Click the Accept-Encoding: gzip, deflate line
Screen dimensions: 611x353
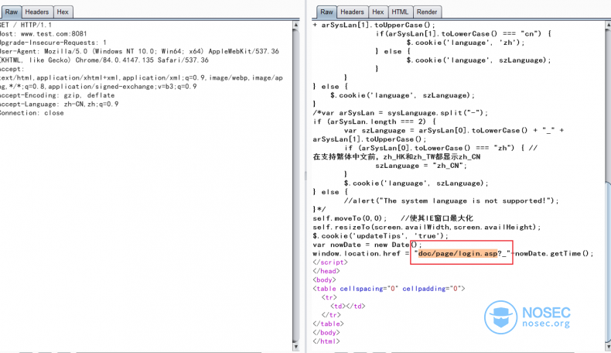(57, 95)
